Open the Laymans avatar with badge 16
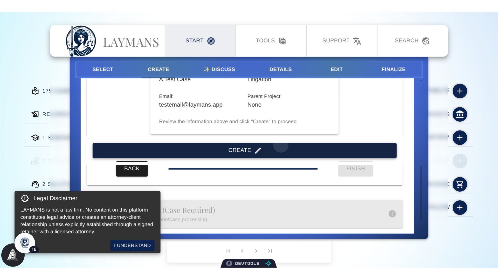Image resolution: width=498 pixels, height=280 pixels. point(25,243)
